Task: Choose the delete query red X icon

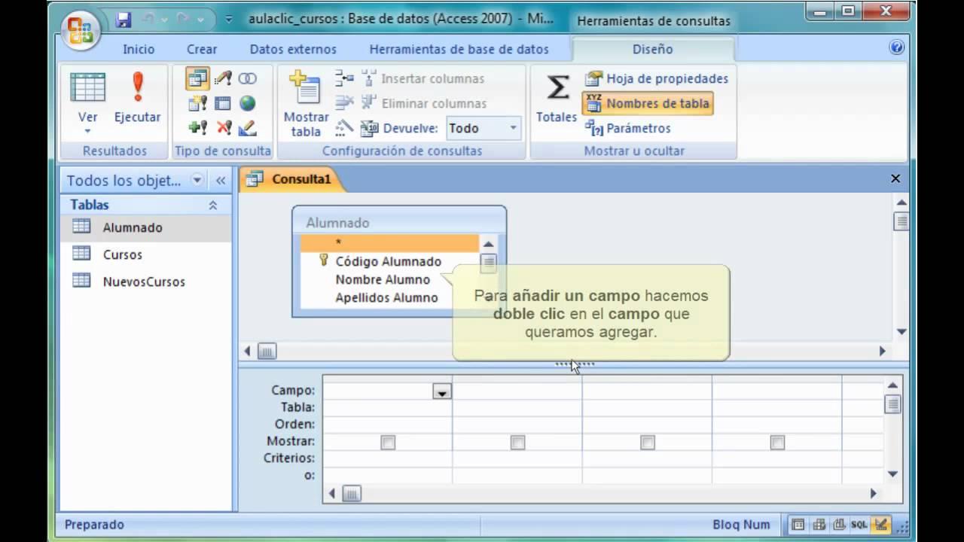Action: pyautogui.click(x=224, y=128)
